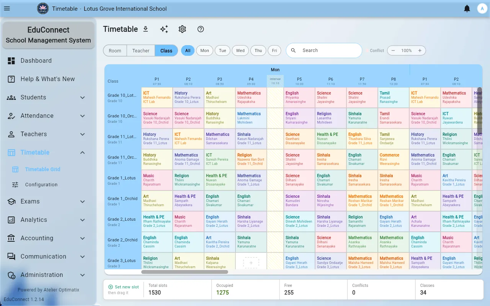Open the Commerce Rizvi Weerasinghe lesson
Image resolution: width=490 pixels, height=306 pixels.
click(x=394, y=159)
